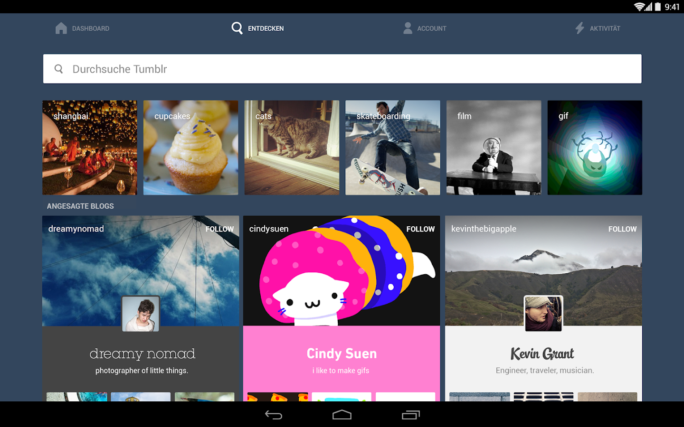Open the Dashboard home icon

[x=61, y=28]
